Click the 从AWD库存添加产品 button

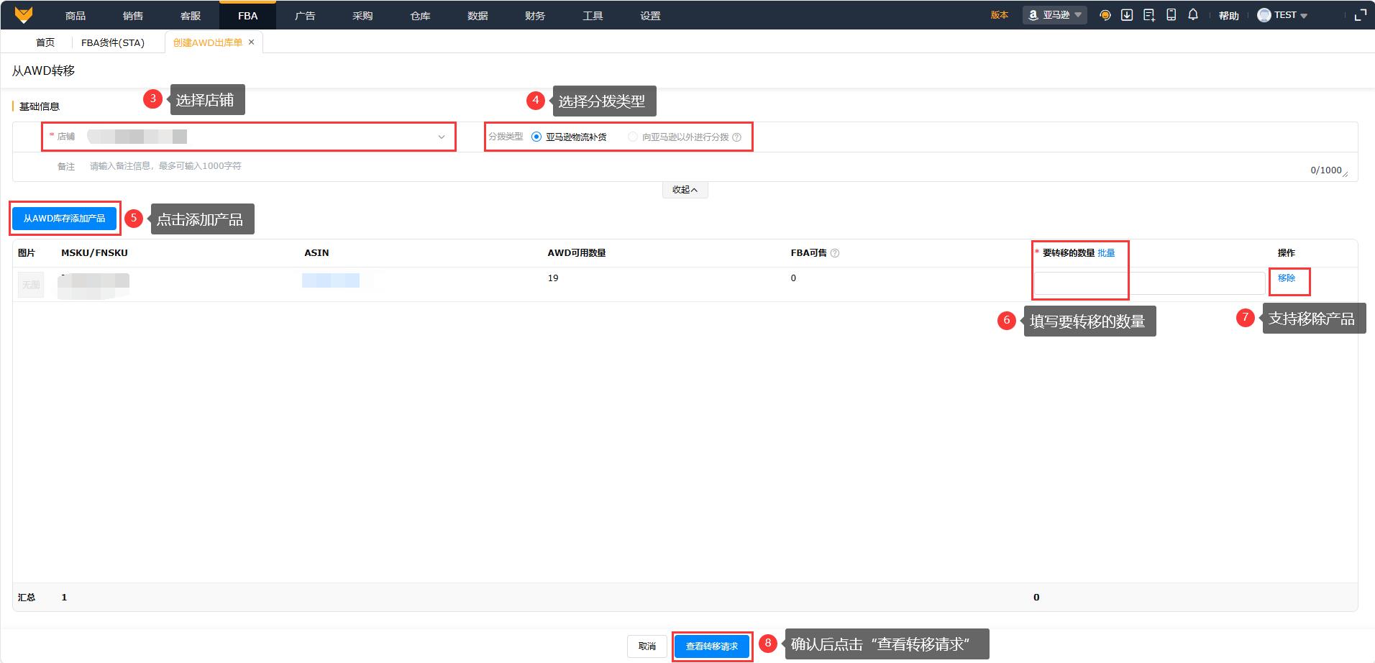pyautogui.click(x=65, y=219)
